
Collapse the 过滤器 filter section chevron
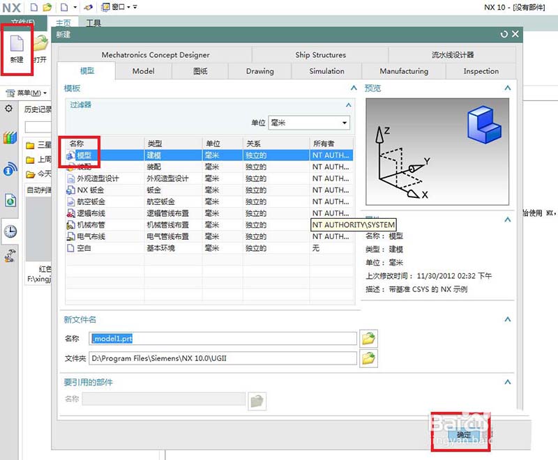(348, 105)
